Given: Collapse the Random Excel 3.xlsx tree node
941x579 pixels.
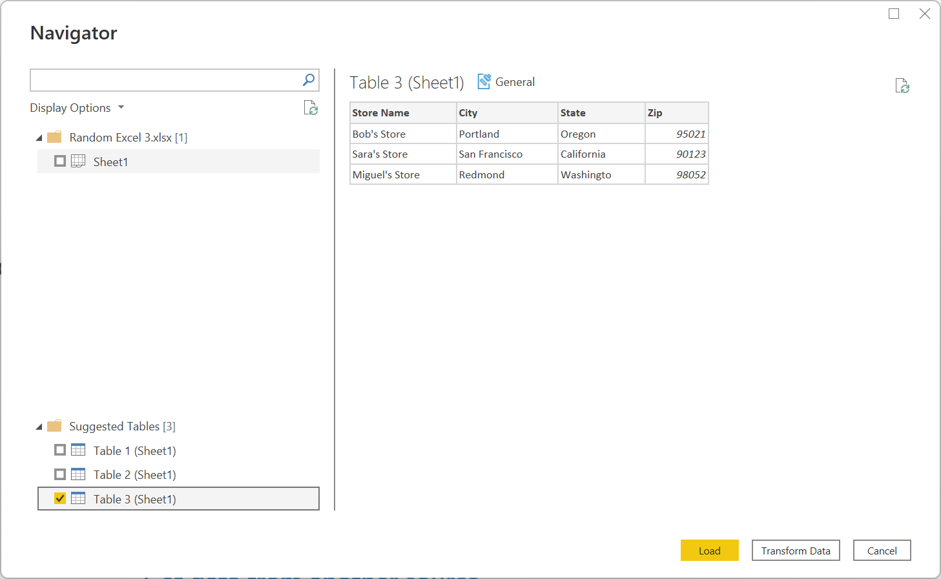Looking at the screenshot, I should [x=39, y=137].
